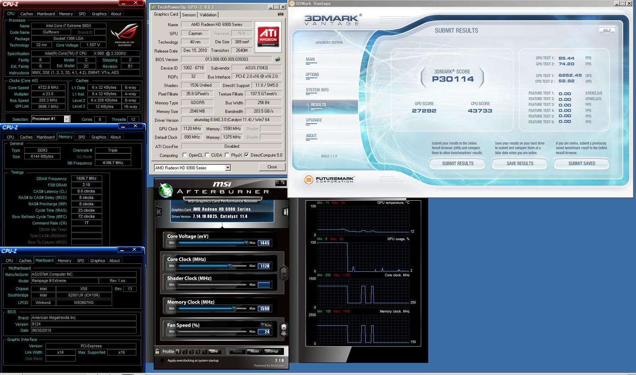The height and width of the screenshot is (375, 636).
Task: Click the GPU temperature monitoring graph
Action: click(x=363, y=220)
